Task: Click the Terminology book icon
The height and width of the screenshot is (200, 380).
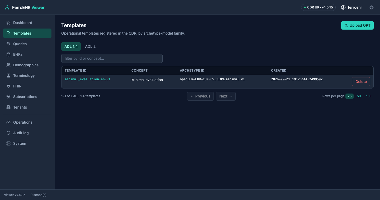Action: coord(8,76)
